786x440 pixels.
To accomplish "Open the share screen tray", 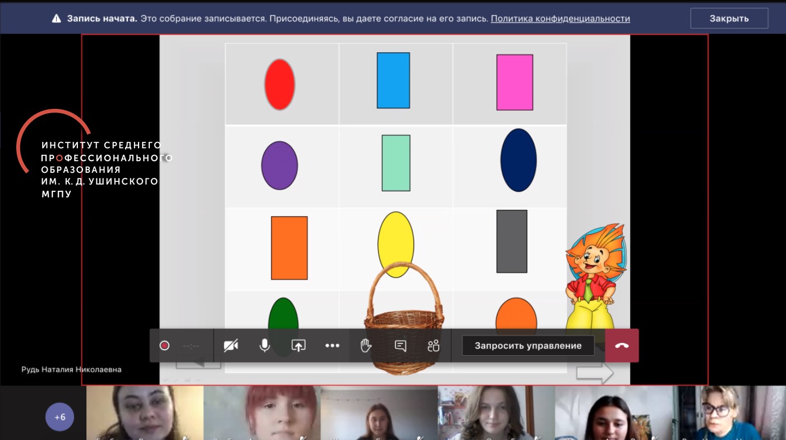I will pos(298,346).
